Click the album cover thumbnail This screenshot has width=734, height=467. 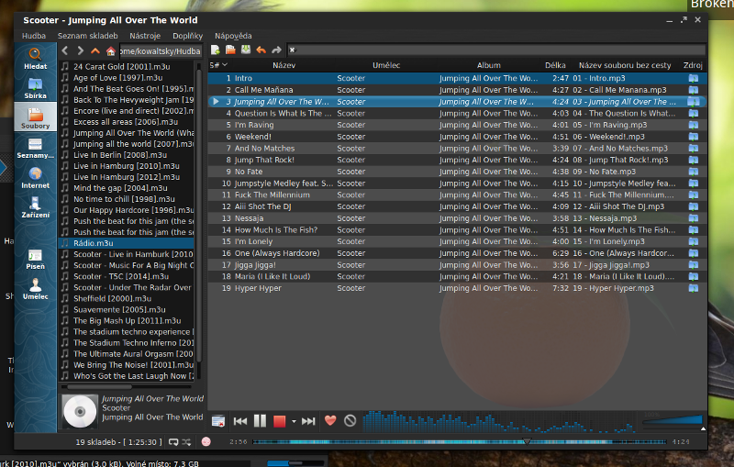[x=80, y=411]
